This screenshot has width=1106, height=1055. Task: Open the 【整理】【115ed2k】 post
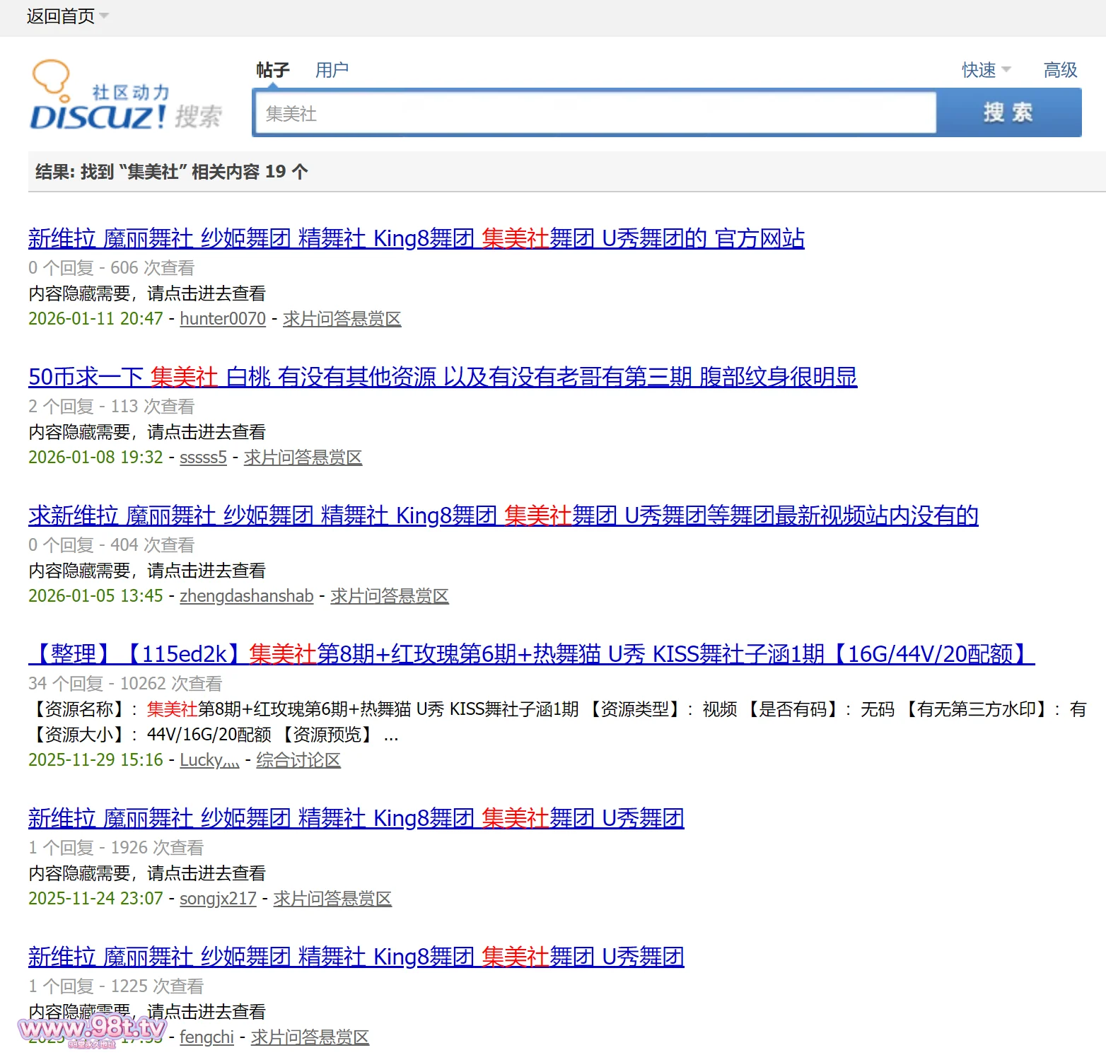click(530, 655)
